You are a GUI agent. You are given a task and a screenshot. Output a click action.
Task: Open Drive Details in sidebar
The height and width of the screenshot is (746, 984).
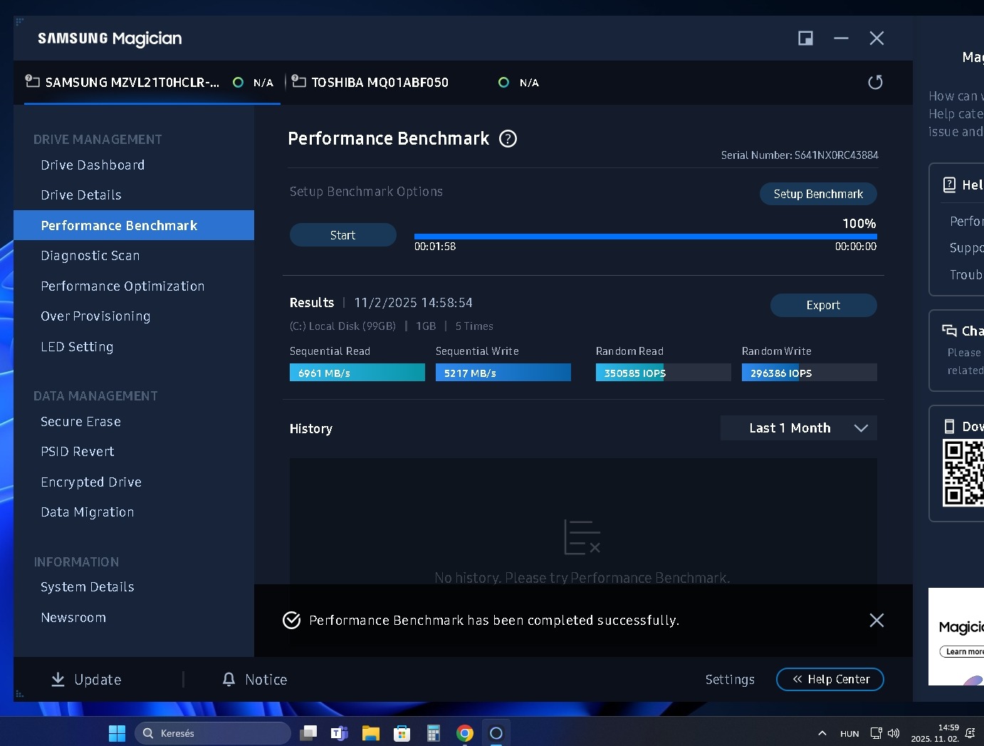coord(81,195)
